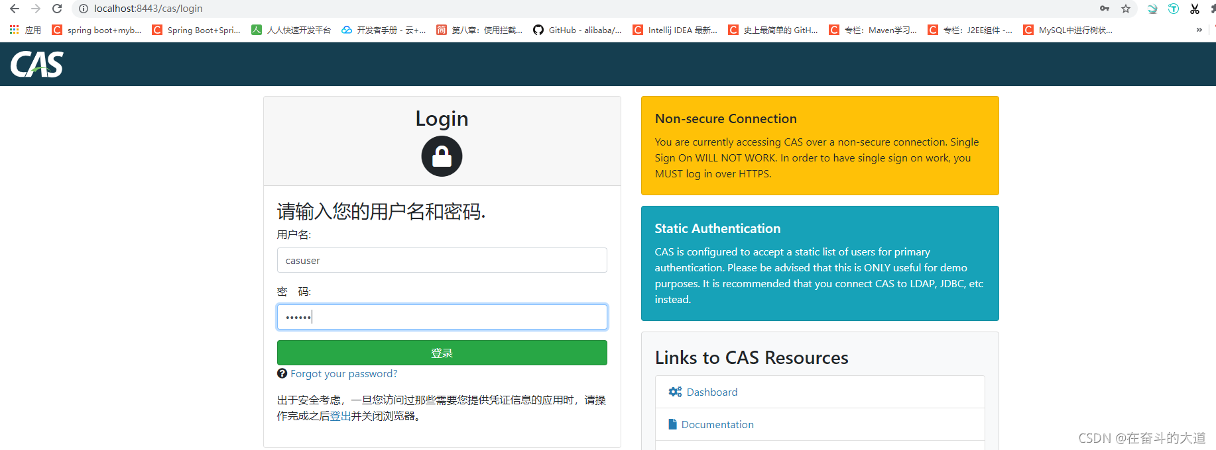Expand the bookmarks overflow chevron
Viewport: 1216px width, 450px height.
tap(1199, 30)
